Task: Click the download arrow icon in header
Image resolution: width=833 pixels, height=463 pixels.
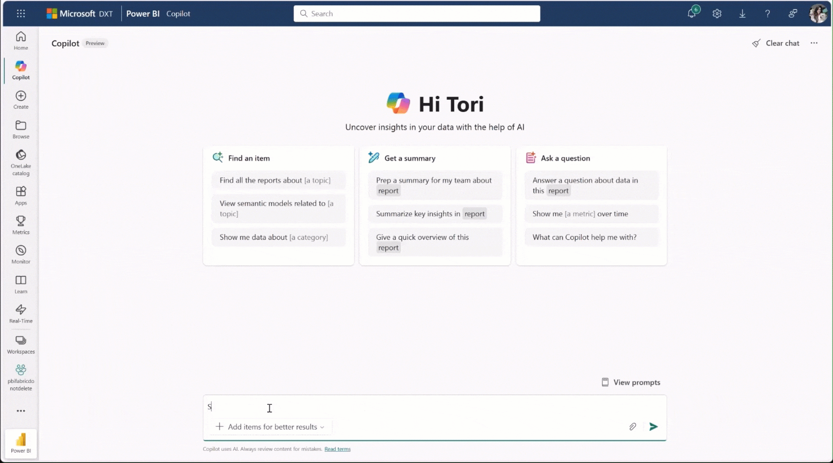Action: 742,13
